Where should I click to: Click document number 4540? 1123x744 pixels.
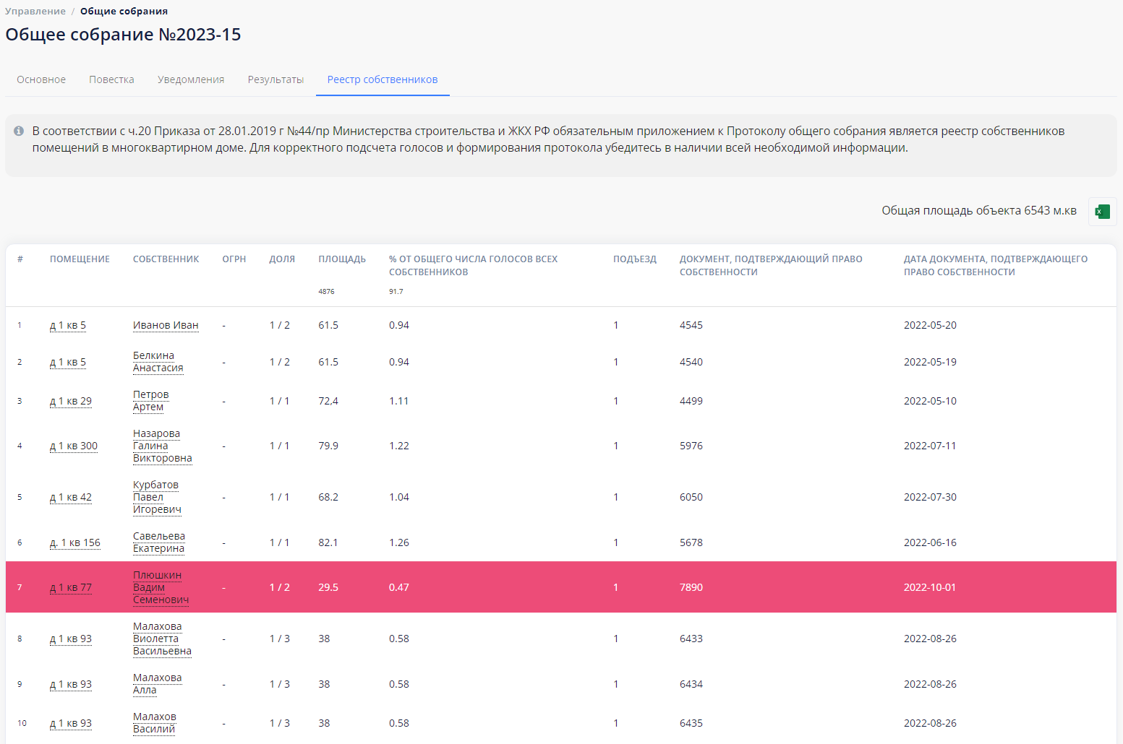click(691, 362)
